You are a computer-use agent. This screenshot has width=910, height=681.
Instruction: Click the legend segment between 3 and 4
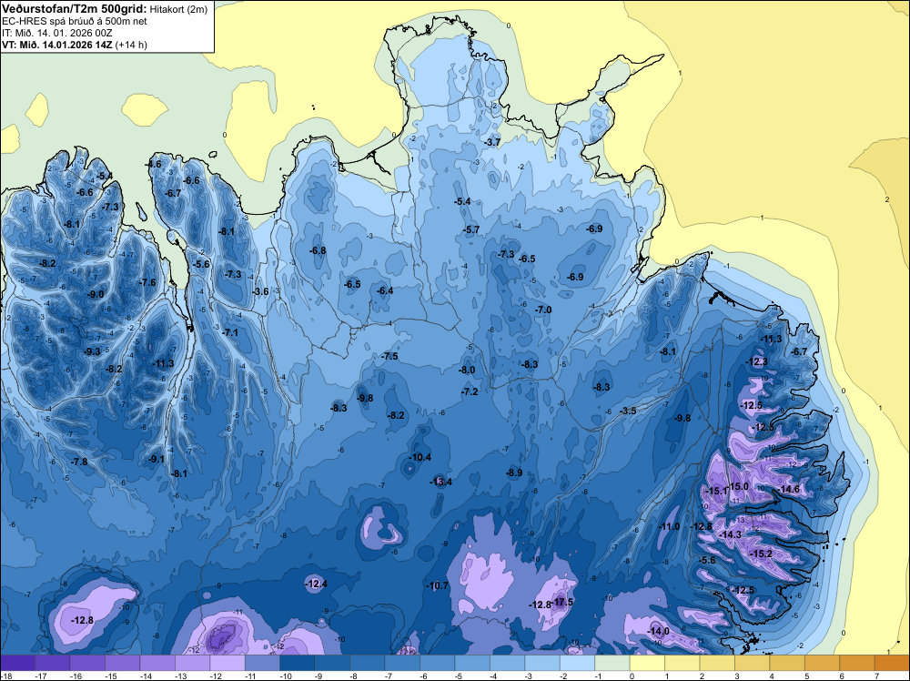pos(753,663)
